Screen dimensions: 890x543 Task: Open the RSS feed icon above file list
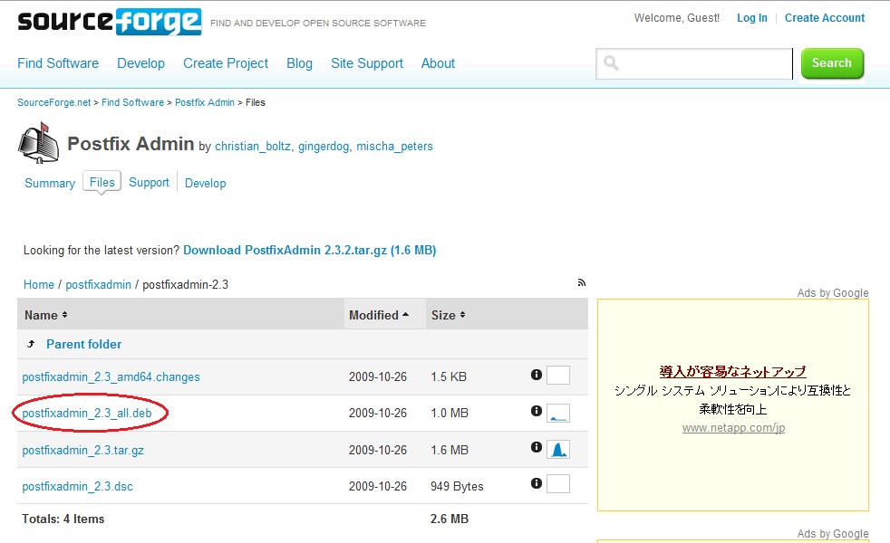click(582, 283)
